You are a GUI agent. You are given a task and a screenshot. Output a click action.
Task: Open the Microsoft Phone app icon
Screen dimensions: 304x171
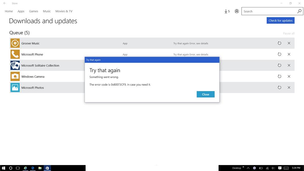(x=15, y=54)
